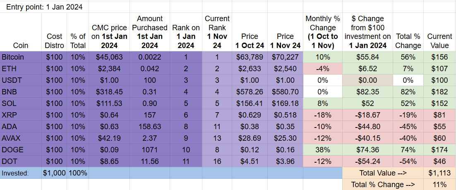Select the $1,113 total value cell

tap(440, 173)
